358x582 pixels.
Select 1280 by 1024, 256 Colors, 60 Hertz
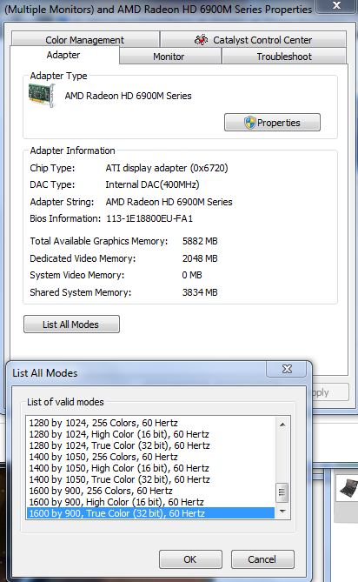coord(150,423)
